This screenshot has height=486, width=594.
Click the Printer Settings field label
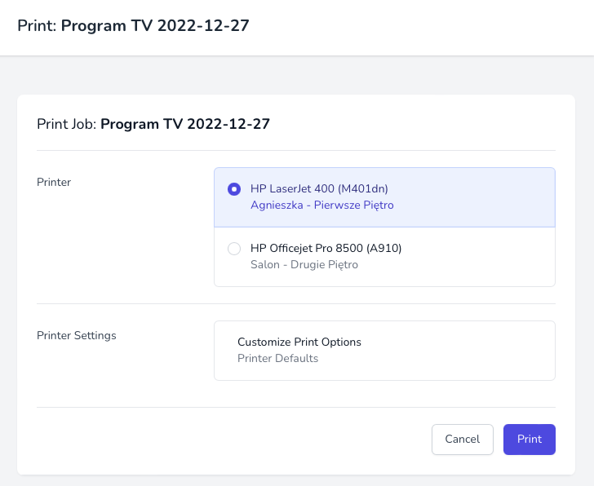[x=77, y=335]
